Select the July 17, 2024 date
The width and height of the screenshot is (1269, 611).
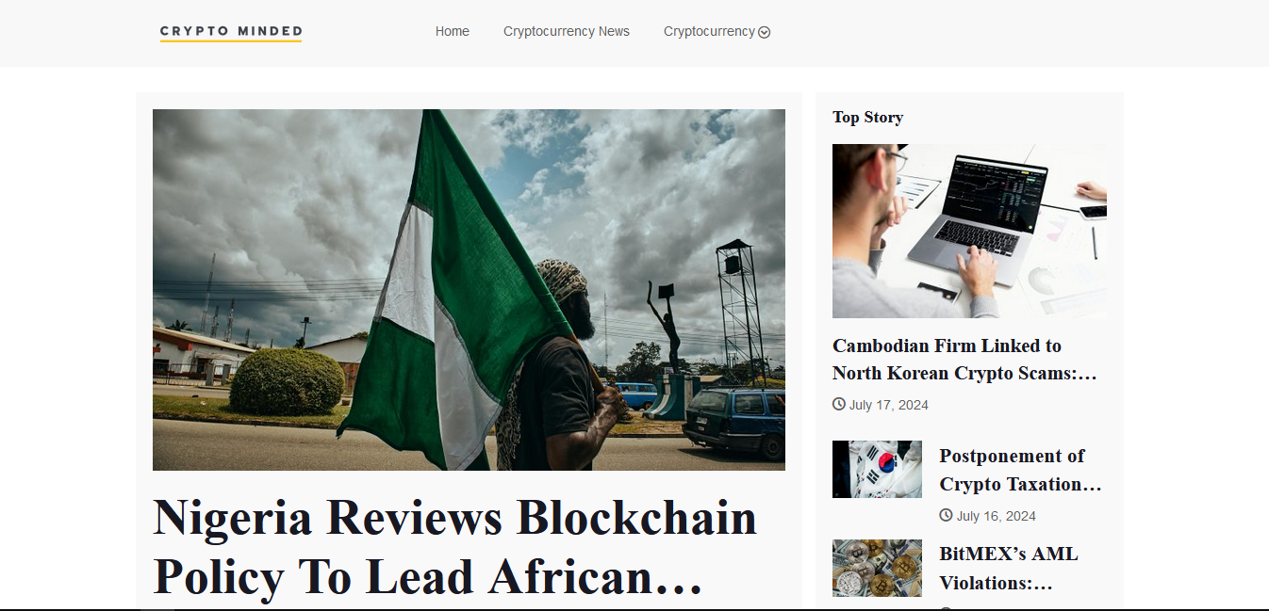tap(889, 405)
